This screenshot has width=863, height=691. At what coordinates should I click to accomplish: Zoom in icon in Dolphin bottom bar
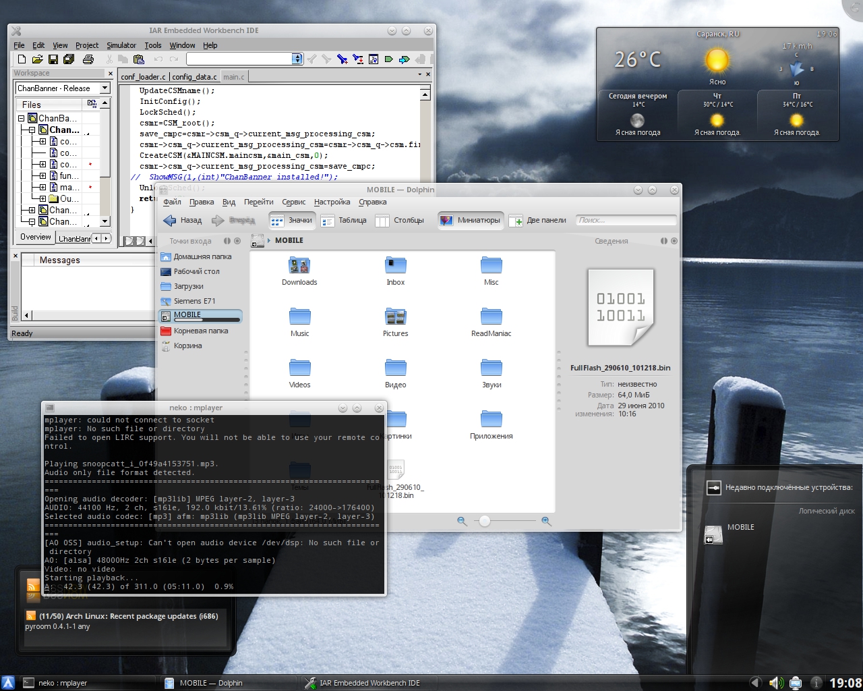click(546, 521)
